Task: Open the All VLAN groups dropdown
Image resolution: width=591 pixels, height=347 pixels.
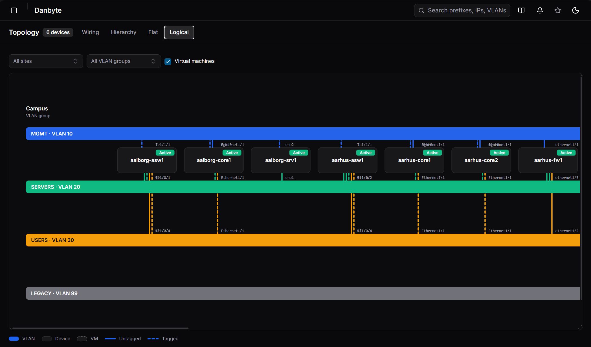Action: point(124,61)
